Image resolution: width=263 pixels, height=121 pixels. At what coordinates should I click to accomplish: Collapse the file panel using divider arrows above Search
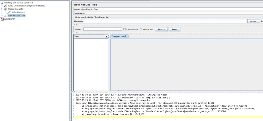[76, 25]
